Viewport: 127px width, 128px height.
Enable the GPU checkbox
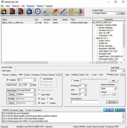point(48,99)
